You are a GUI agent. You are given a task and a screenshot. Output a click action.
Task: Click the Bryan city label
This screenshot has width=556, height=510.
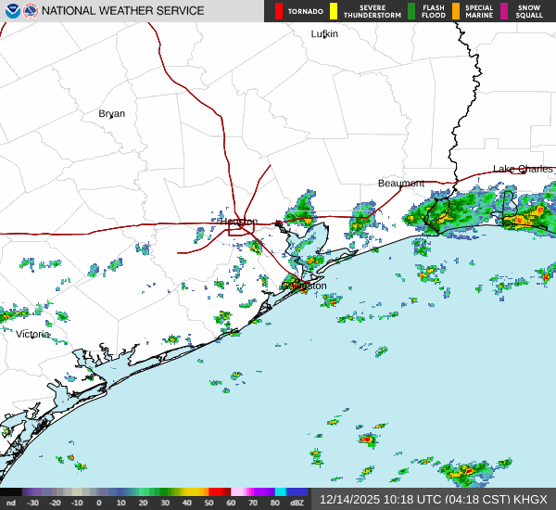coord(111,114)
